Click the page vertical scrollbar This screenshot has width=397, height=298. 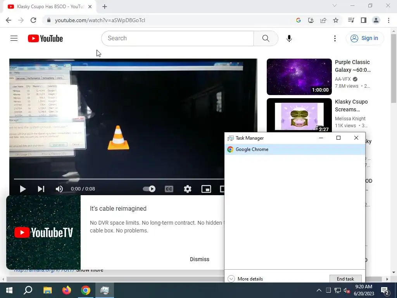pos(394,68)
